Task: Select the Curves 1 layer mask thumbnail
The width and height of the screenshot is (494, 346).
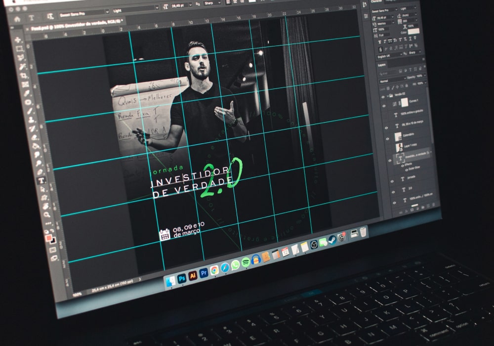Action: coord(405,102)
